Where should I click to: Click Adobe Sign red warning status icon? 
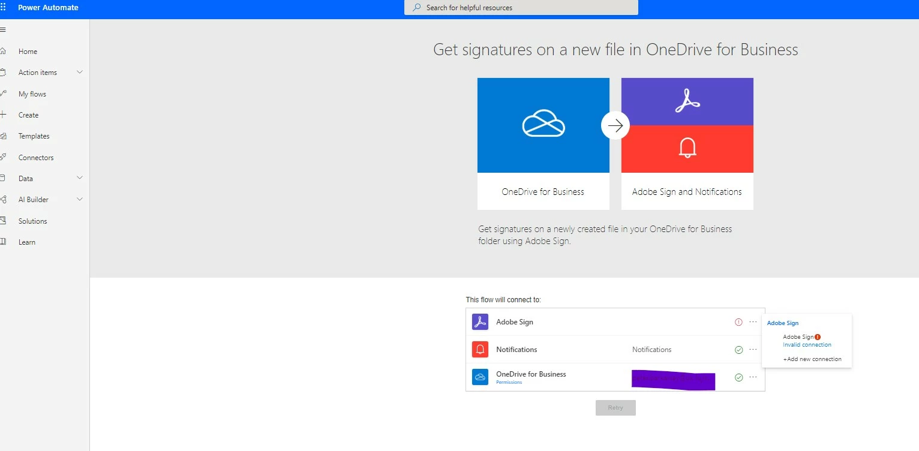point(738,322)
